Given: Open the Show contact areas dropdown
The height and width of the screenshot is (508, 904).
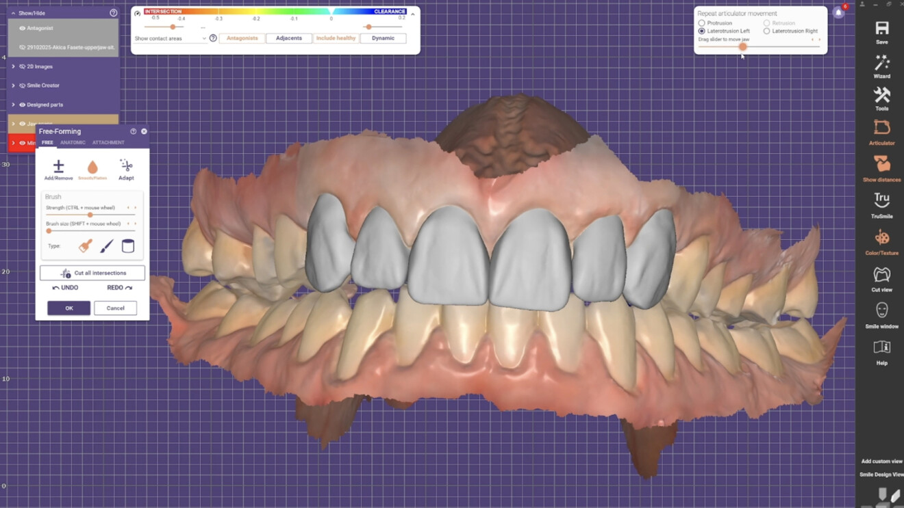Looking at the screenshot, I should [171, 38].
